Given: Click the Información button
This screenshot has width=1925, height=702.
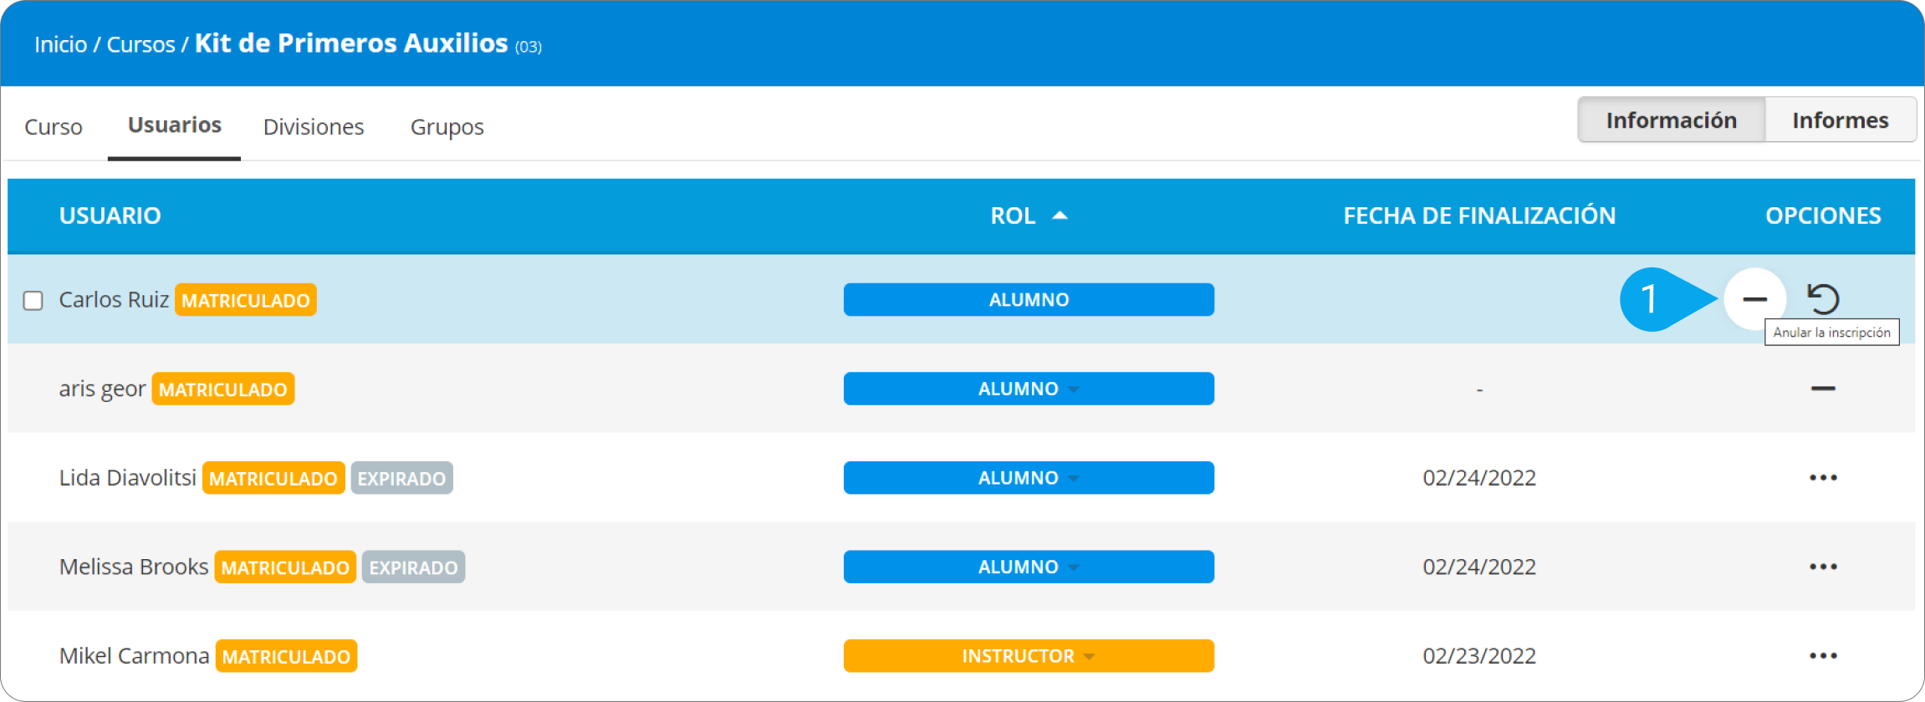Looking at the screenshot, I should (1671, 120).
